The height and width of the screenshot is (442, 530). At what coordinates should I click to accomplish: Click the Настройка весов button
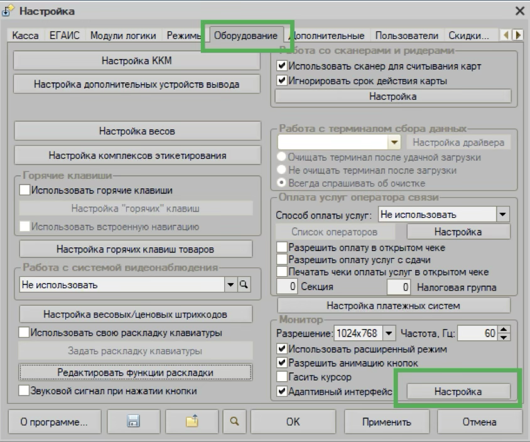point(138,131)
